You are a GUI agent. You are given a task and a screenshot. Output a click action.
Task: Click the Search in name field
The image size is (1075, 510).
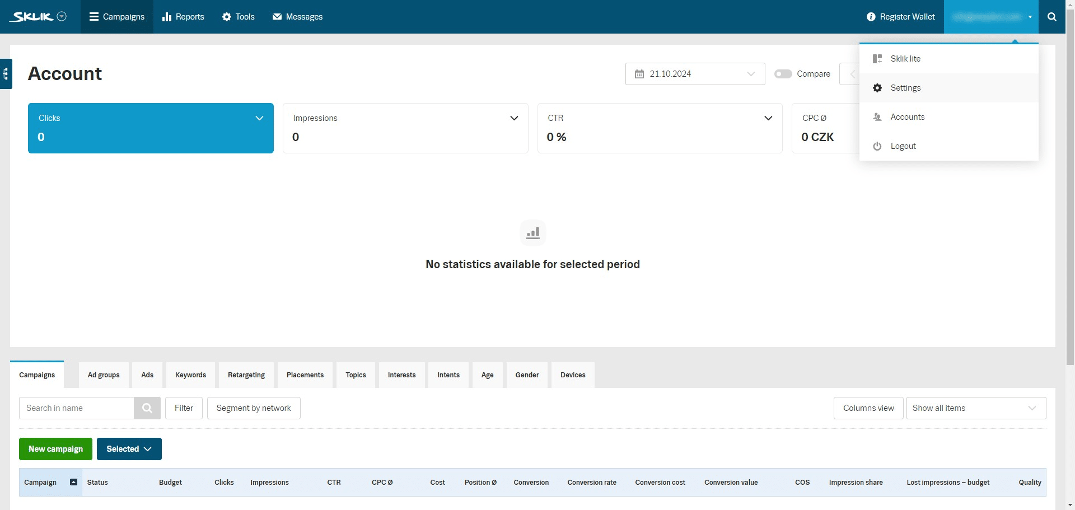(x=77, y=408)
